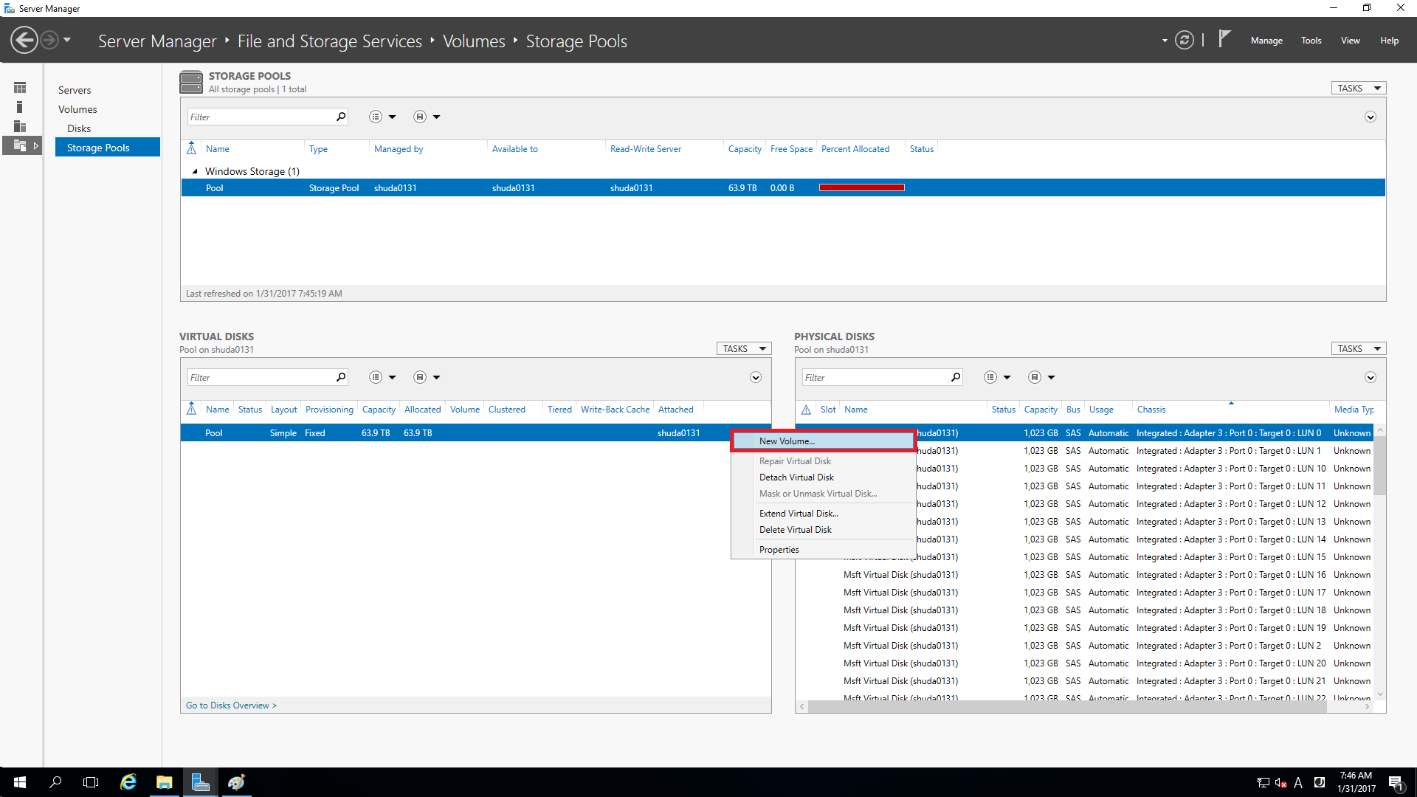Open File Explorer from taskbar
Viewport: 1417px width, 797px height.
point(164,782)
